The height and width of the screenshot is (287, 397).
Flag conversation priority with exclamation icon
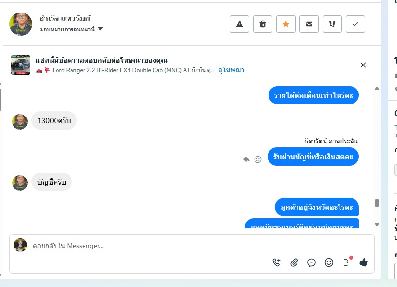pyautogui.click(x=332, y=24)
